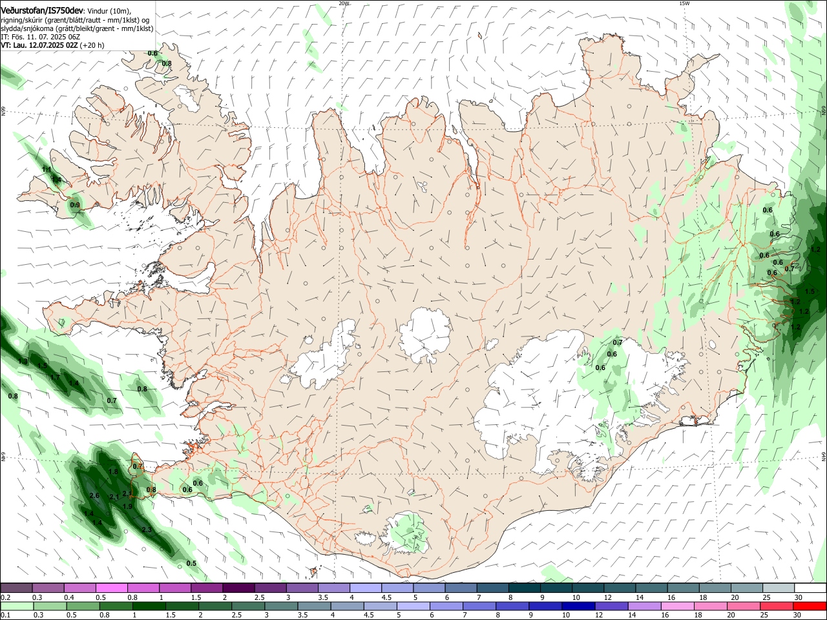The height and width of the screenshot is (620, 827).
Task: Select the dark mauve 0.2 swatch in the upper legend row
Action: pos(16,588)
